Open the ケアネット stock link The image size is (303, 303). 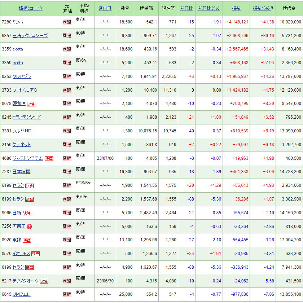21,145
